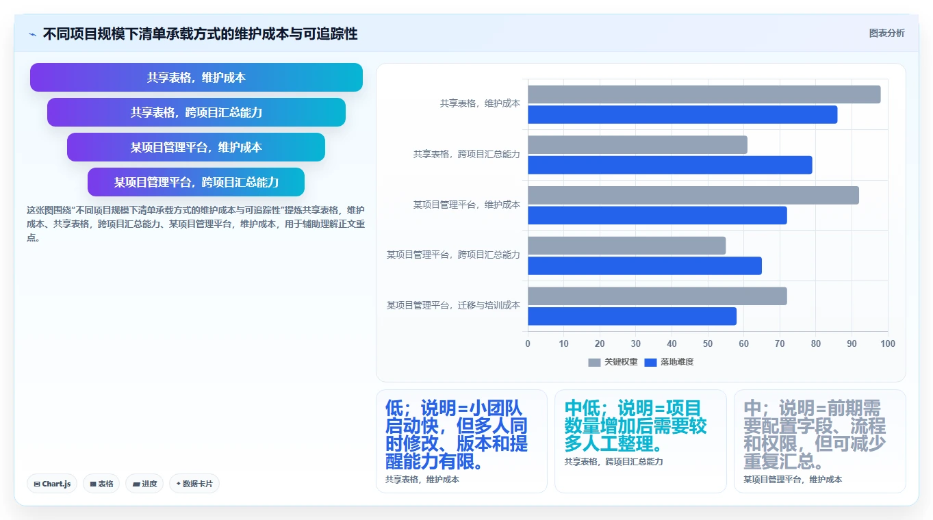Image resolution: width=933 pixels, height=520 pixels.
Task: Click 某项目管理平台，维护成本 caption in third card
Action: point(793,480)
